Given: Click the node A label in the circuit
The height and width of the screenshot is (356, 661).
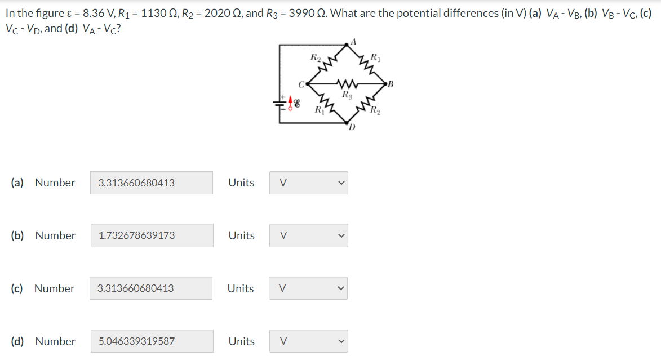Looking at the screenshot, I should click(x=353, y=41).
